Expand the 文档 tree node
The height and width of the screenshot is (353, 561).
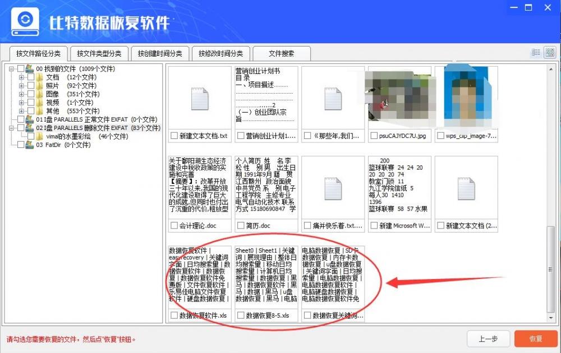tap(21, 77)
